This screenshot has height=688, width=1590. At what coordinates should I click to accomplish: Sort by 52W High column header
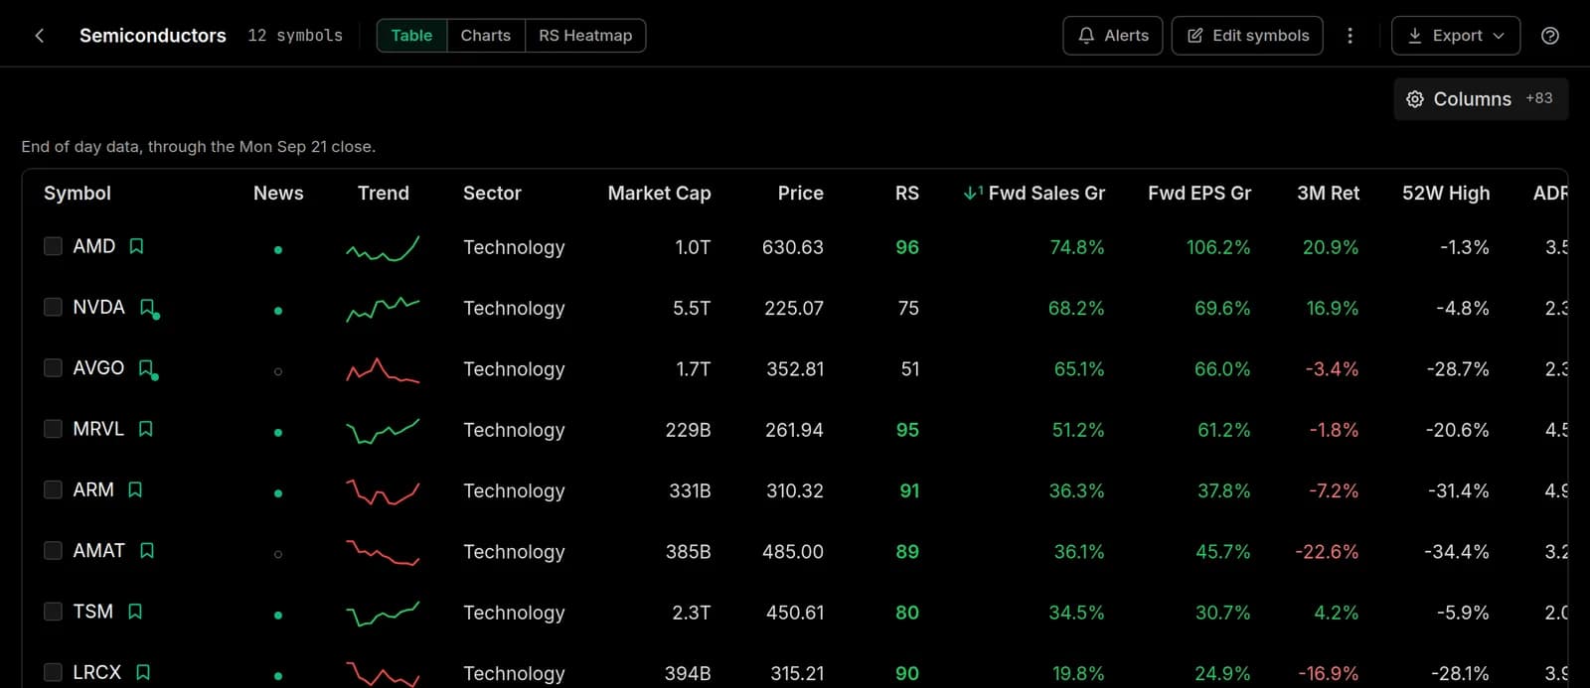tap(1446, 193)
